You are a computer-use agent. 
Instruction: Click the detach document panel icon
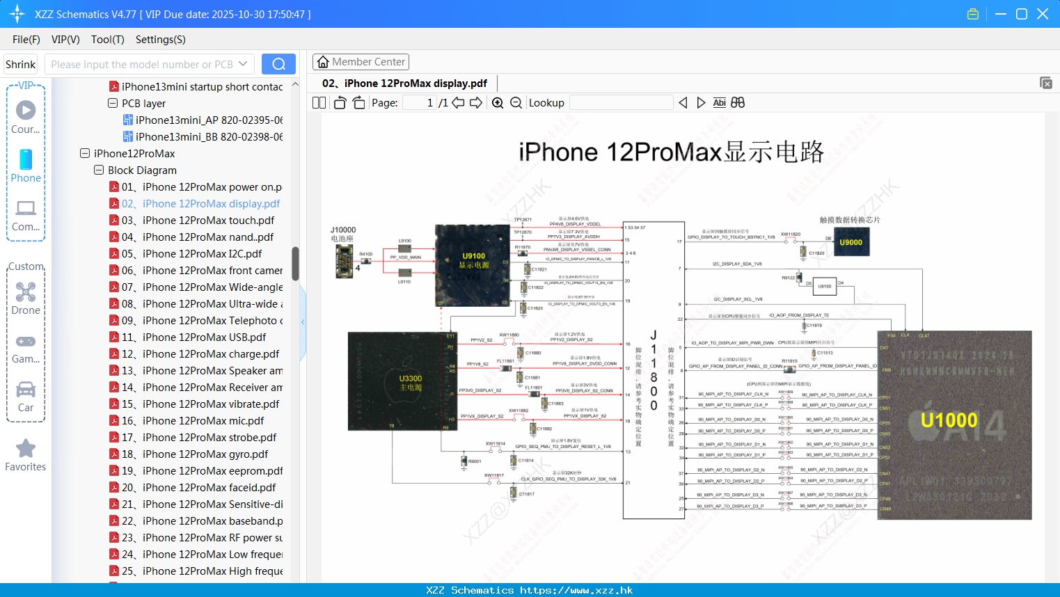pos(1046,83)
